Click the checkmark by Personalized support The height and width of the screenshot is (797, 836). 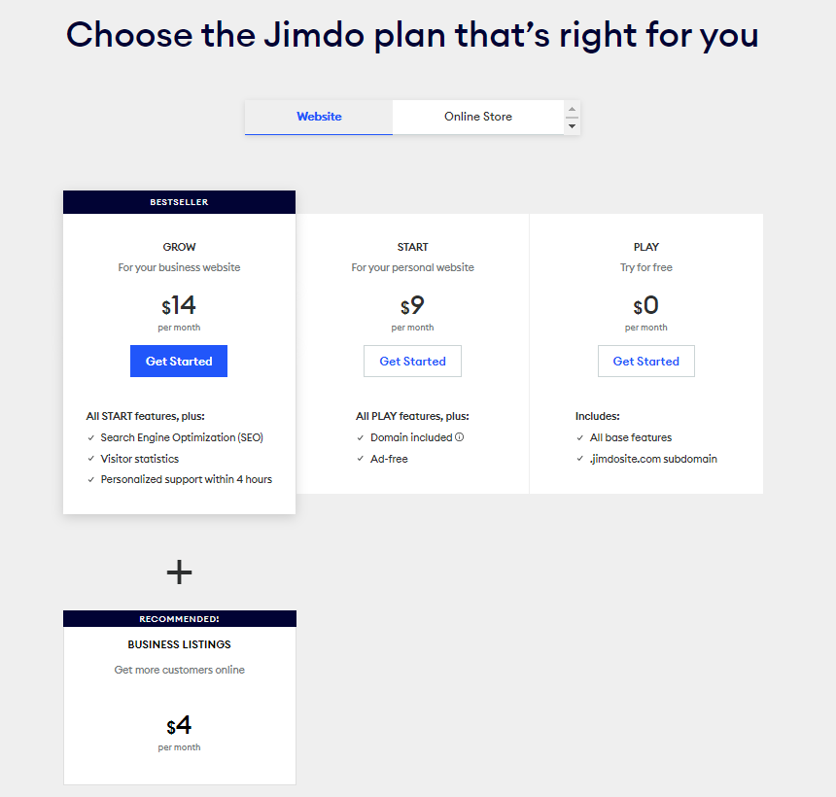[91, 480]
